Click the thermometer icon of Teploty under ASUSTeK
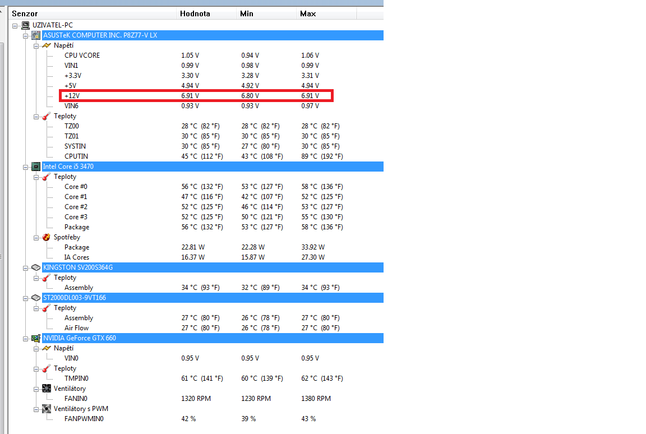Screen dimensions: 646x434 47,116
